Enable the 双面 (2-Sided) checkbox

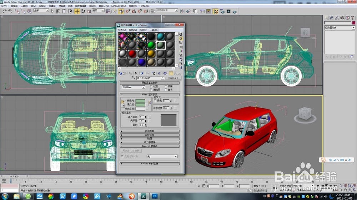click(166, 86)
